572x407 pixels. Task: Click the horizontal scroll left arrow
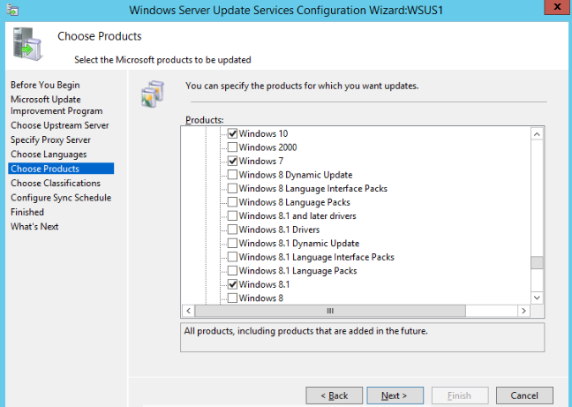click(x=188, y=311)
